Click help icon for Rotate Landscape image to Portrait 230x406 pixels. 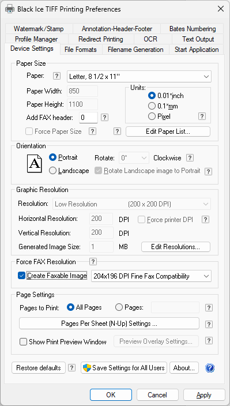point(209,171)
